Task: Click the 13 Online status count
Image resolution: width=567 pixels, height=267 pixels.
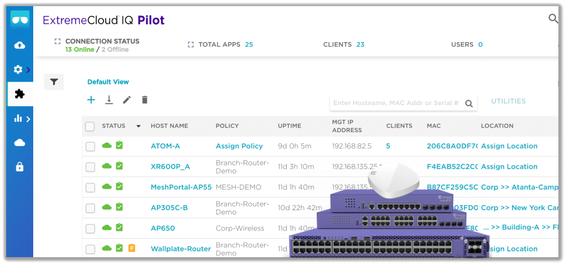Action: pyautogui.click(x=80, y=50)
